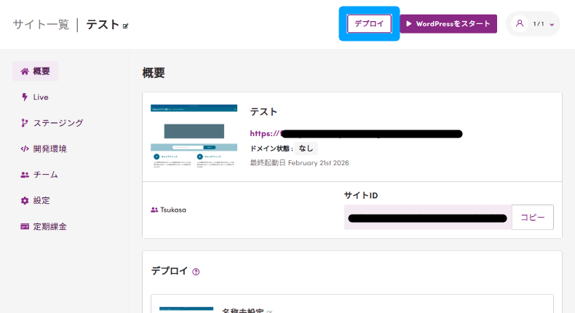Screen dimensions: 575x313
Task: Click the lightning bolt icon beside Live
Action: click(x=25, y=97)
